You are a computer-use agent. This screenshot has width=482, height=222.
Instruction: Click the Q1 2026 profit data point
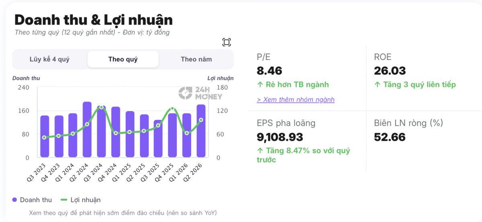pyautogui.click(x=187, y=133)
